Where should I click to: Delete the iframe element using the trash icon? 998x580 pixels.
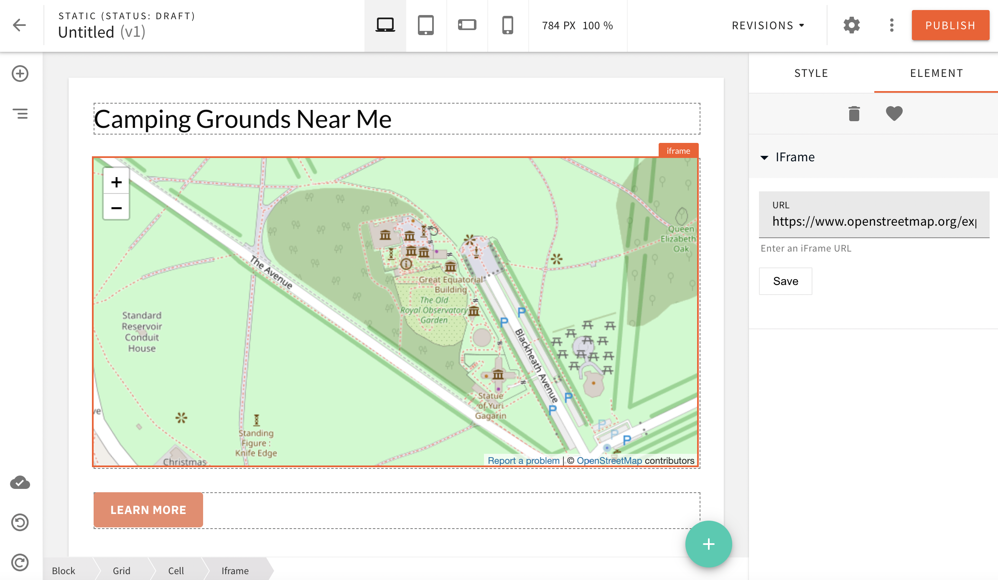853,113
